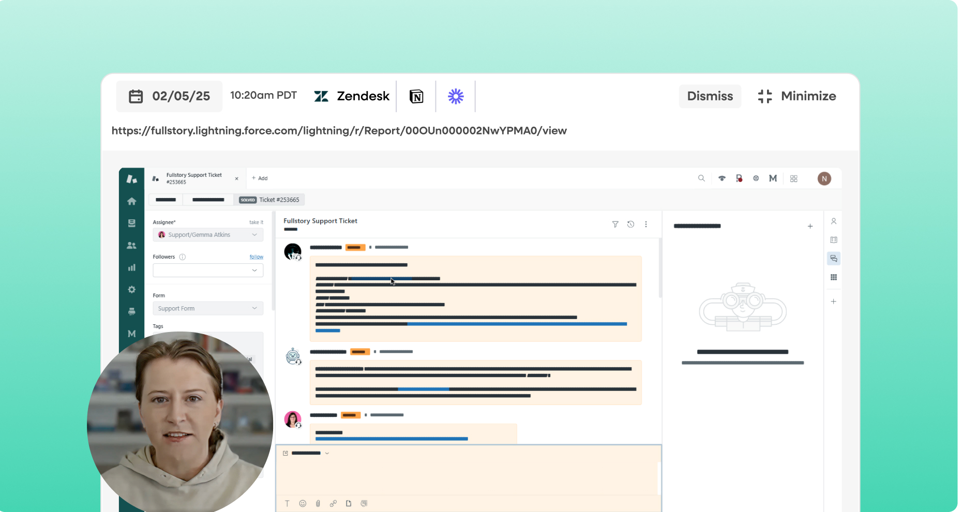Open the Followers dropdown field
The height and width of the screenshot is (512, 962).
pos(208,270)
